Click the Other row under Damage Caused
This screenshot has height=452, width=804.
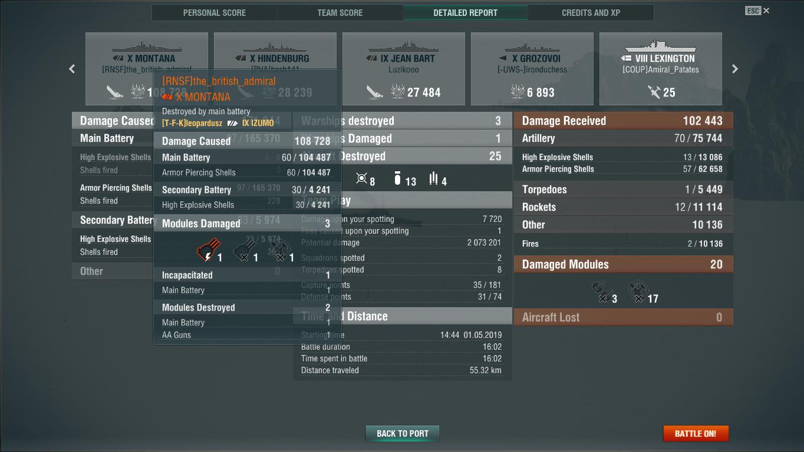point(113,271)
